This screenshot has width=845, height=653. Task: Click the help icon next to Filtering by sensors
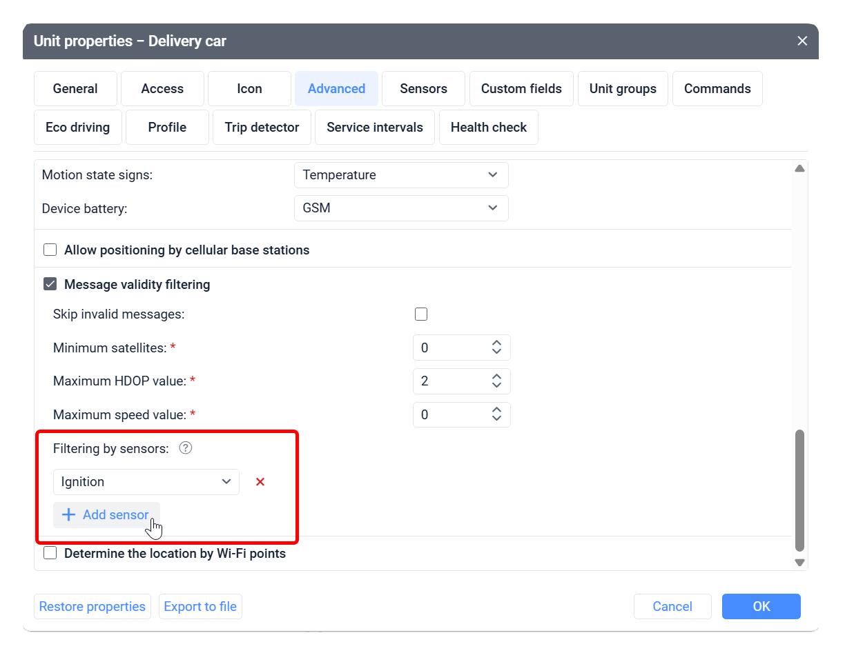click(x=185, y=448)
